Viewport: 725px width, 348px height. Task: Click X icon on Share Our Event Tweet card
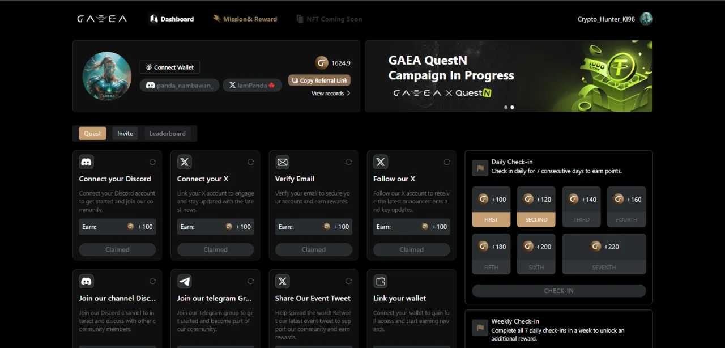[283, 281]
